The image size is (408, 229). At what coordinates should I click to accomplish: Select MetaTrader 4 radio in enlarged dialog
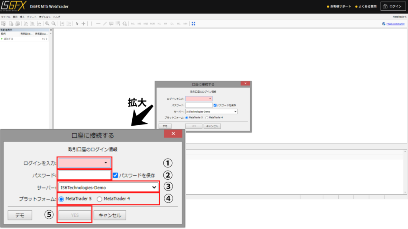tap(99, 199)
